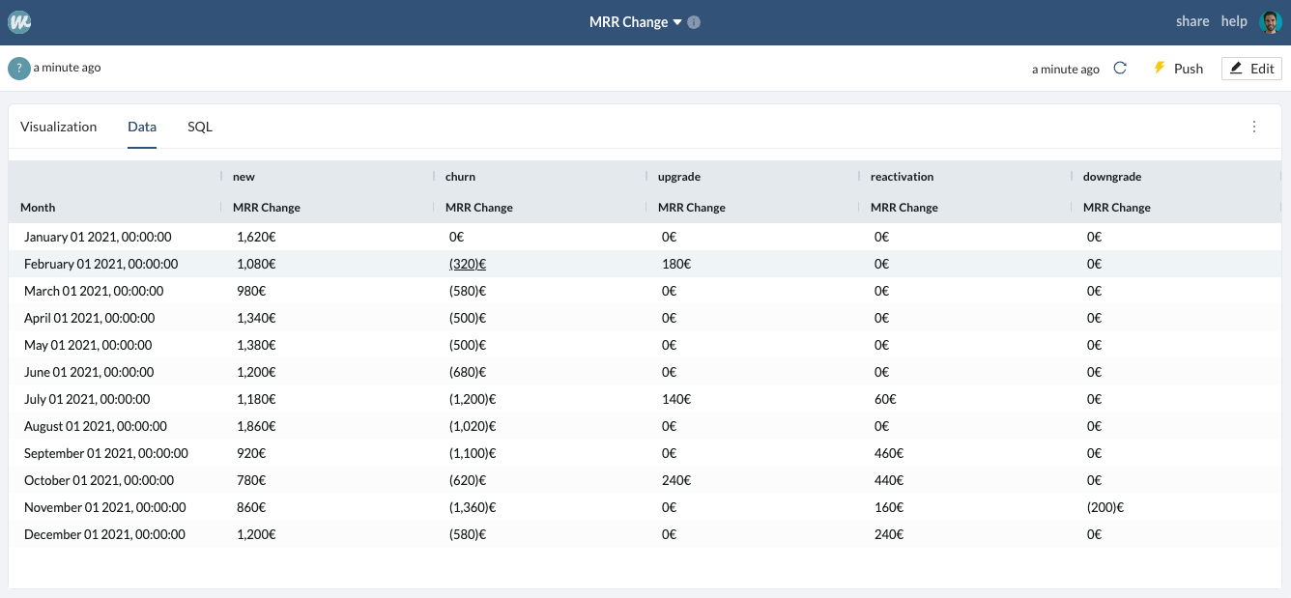The height and width of the screenshot is (598, 1291).
Task: Click the app logo in top-left corner
Action: point(19,22)
